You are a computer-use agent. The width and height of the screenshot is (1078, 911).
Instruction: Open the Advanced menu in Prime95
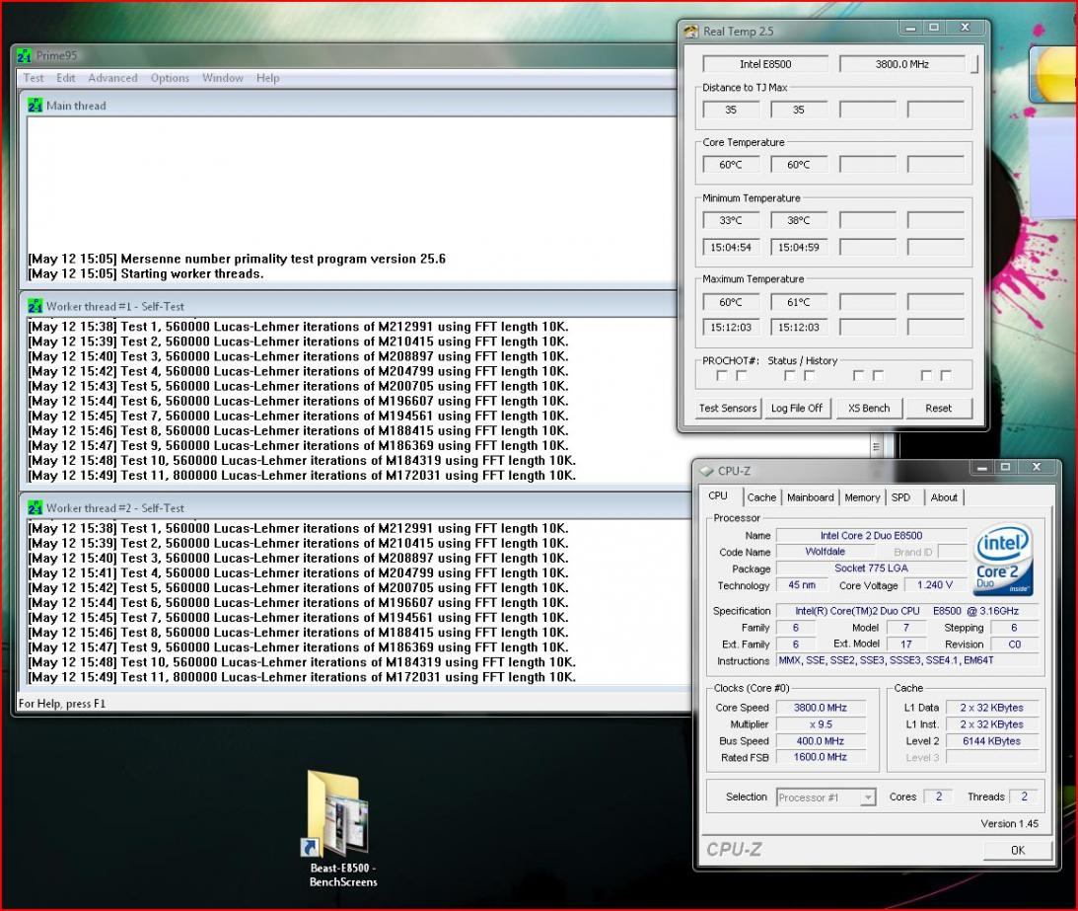click(x=112, y=78)
